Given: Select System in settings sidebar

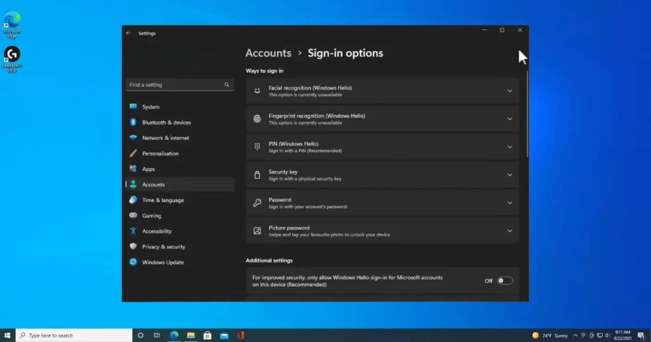Looking at the screenshot, I should click(x=180, y=107).
